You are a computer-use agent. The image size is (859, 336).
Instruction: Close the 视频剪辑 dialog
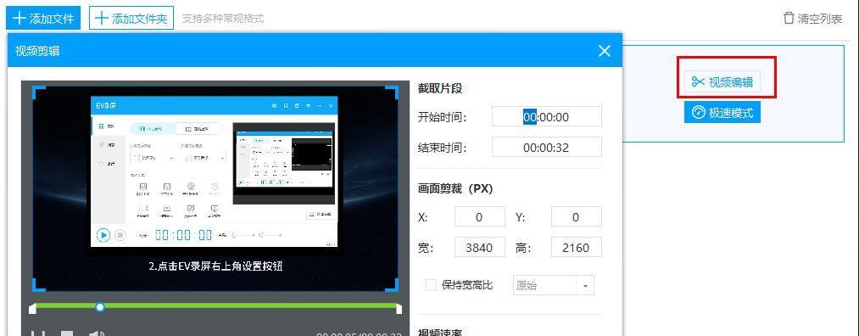point(605,51)
